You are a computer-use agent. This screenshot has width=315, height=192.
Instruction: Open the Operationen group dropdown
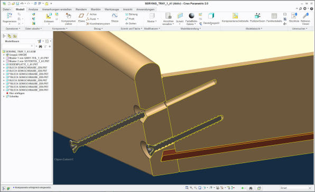point(13,28)
